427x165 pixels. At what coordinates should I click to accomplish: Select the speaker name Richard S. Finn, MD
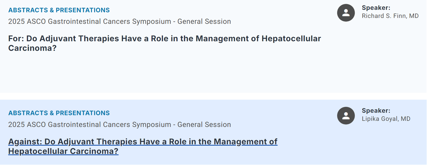390,16
